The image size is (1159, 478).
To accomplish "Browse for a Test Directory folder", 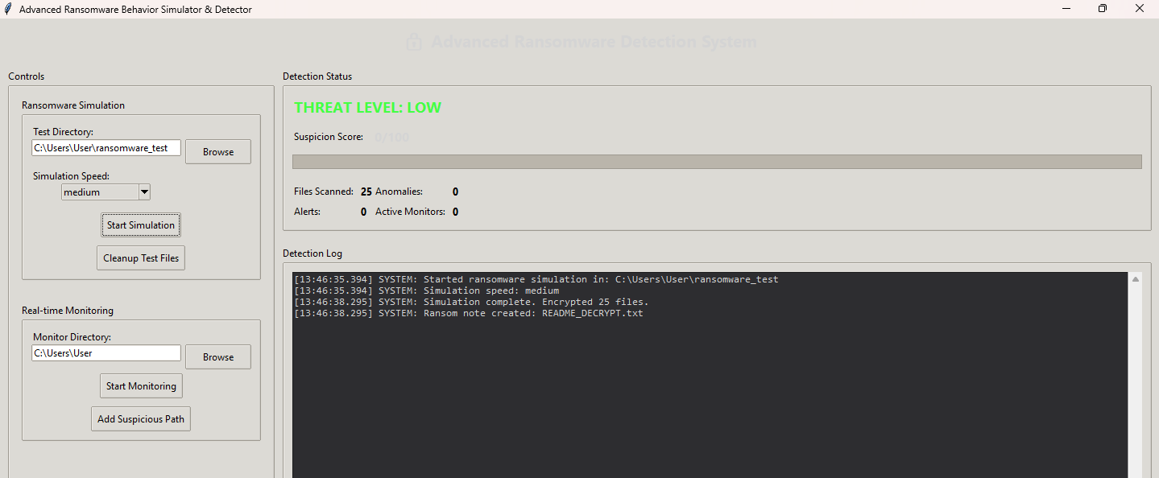I will (x=217, y=151).
